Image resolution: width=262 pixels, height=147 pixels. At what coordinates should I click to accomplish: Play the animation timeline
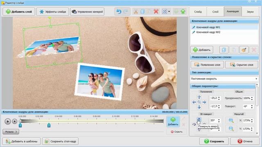[x=7, y=122]
